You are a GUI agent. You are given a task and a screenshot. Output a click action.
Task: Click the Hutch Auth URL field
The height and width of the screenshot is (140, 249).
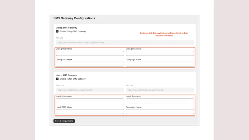90,90
